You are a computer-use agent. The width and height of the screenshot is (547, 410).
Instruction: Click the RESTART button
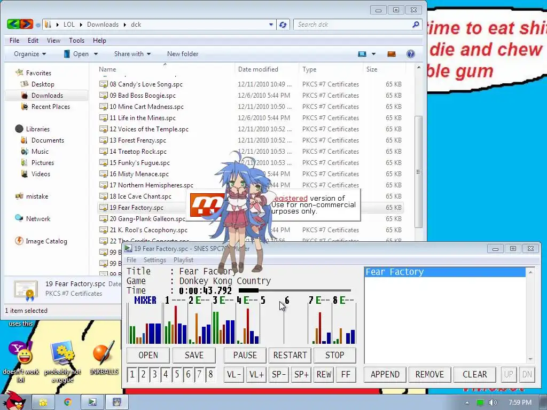290,355
